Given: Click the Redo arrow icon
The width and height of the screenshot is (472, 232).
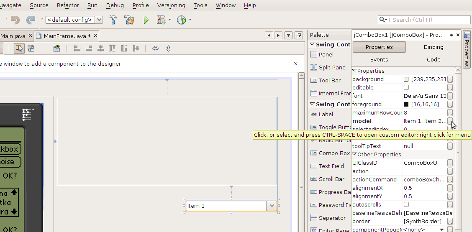Looking at the screenshot, I should [31, 20].
